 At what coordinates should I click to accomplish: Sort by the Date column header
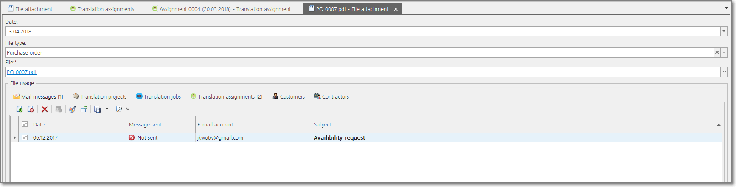[x=79, y=124]
